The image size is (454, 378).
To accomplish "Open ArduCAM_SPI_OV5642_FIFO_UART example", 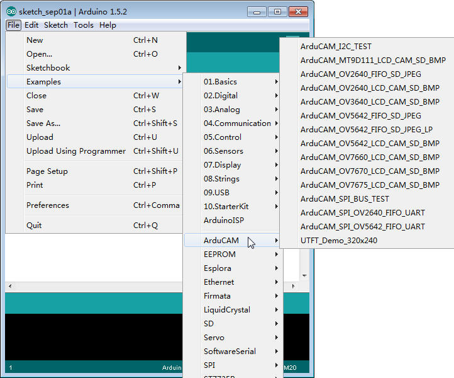I will (367, 227).
